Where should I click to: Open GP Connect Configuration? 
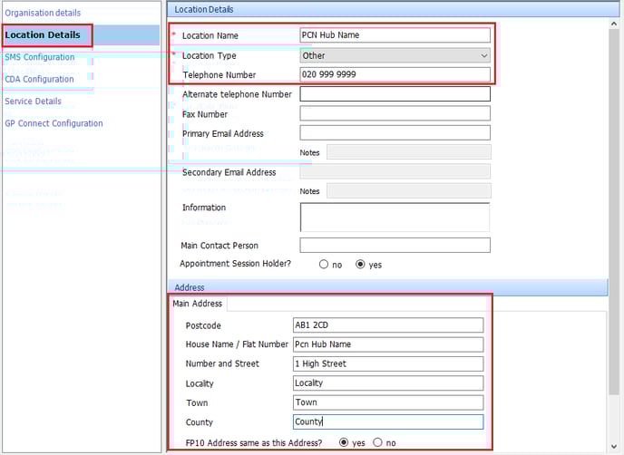pyautogui.click(x=54, y=123)
